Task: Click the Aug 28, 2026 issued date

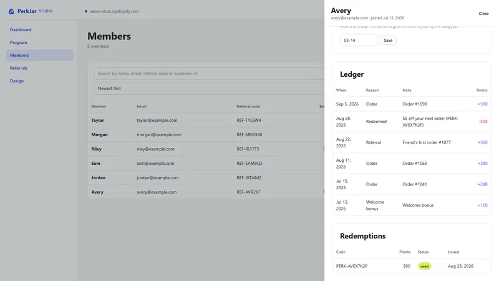Action: [460, 266]
